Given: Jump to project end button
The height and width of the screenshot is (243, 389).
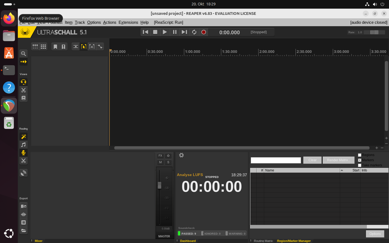Looking at the screenshot, I should 184,32.
